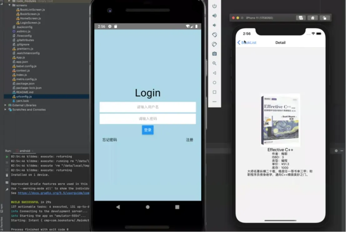Open the docs.gradle.org link in console

pyautogui.click(x=54, y=193)
